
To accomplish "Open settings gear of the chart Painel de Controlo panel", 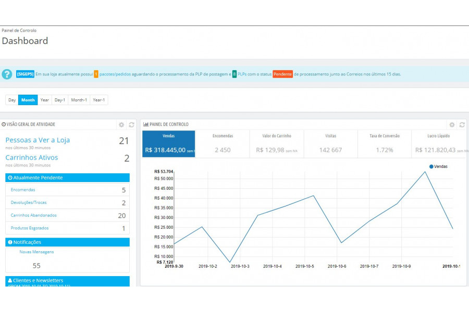I will pyautogui.click(x=452, y=125).
